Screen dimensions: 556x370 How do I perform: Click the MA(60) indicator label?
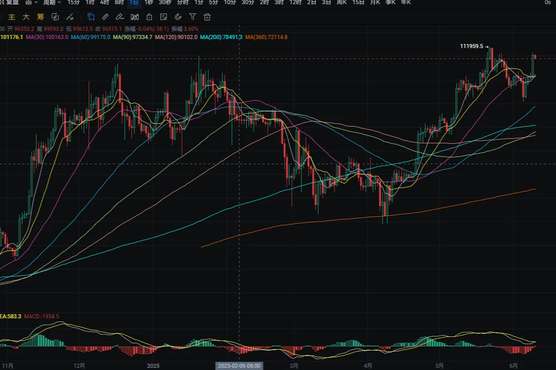90,37
